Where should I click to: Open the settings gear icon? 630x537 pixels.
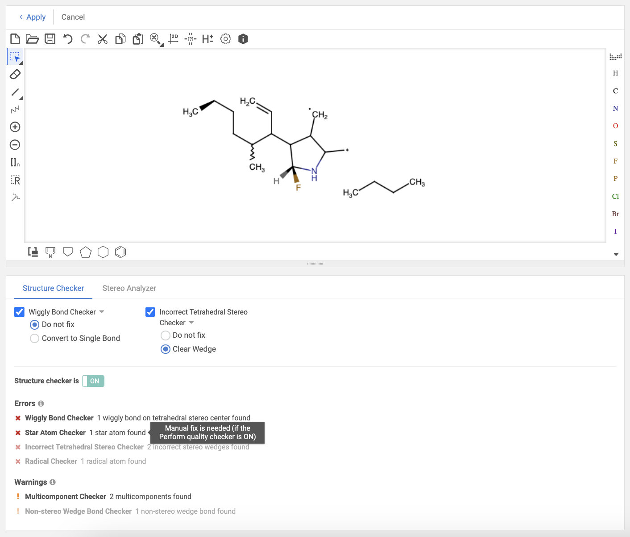tap(226, 39)
